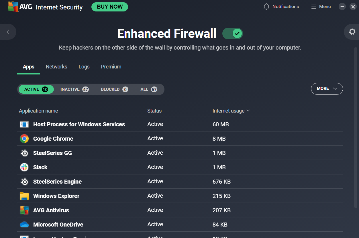Select the ALL apps filter
This screenshot has height=238, width=359.
point(149,89)
